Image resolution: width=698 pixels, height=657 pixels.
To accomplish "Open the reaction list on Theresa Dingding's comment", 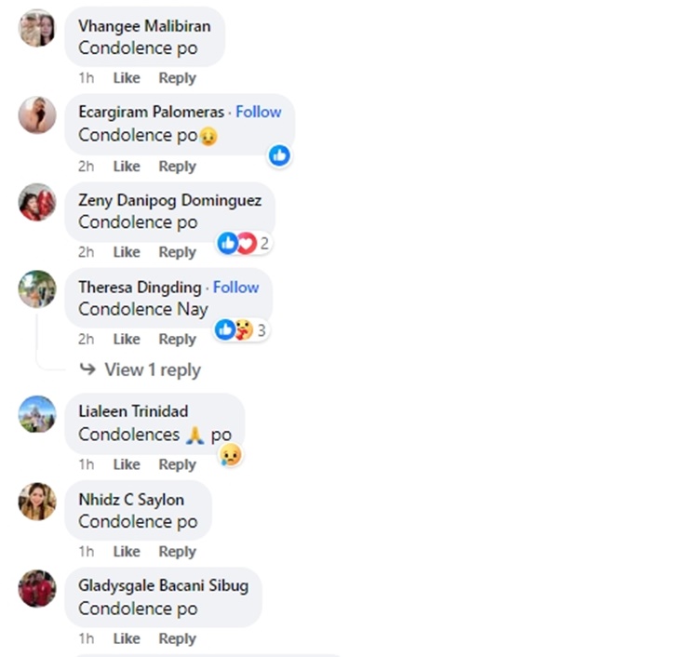I will pos(241,330).
